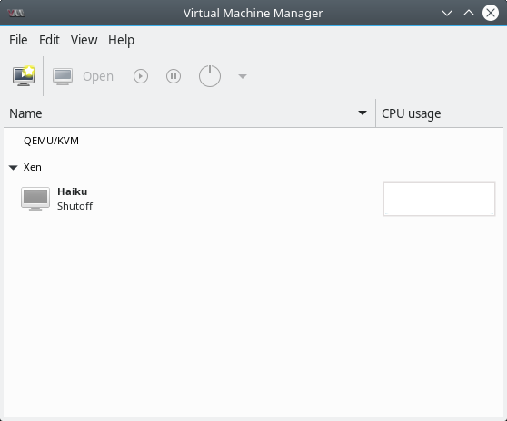Click the Run play button
This screenshot has width=507, height=421.
coord(141,76)
